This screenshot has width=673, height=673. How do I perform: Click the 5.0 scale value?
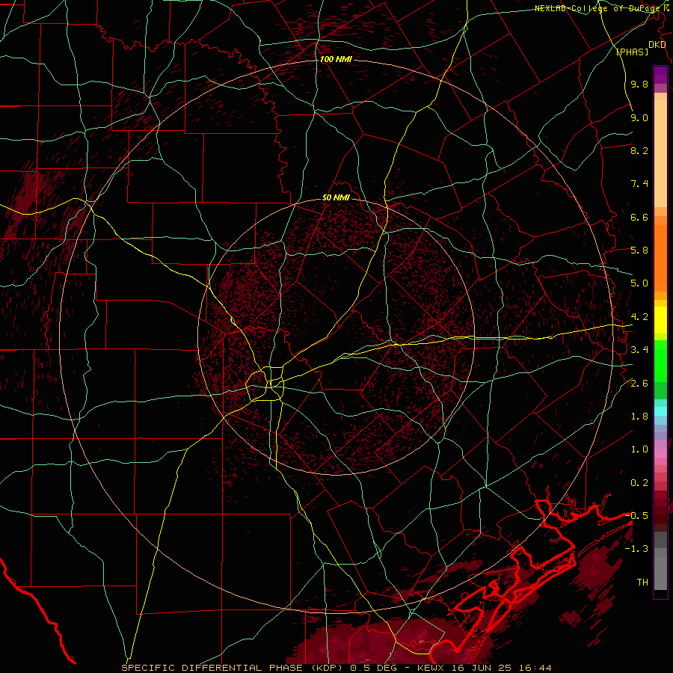tap(639, 283)
